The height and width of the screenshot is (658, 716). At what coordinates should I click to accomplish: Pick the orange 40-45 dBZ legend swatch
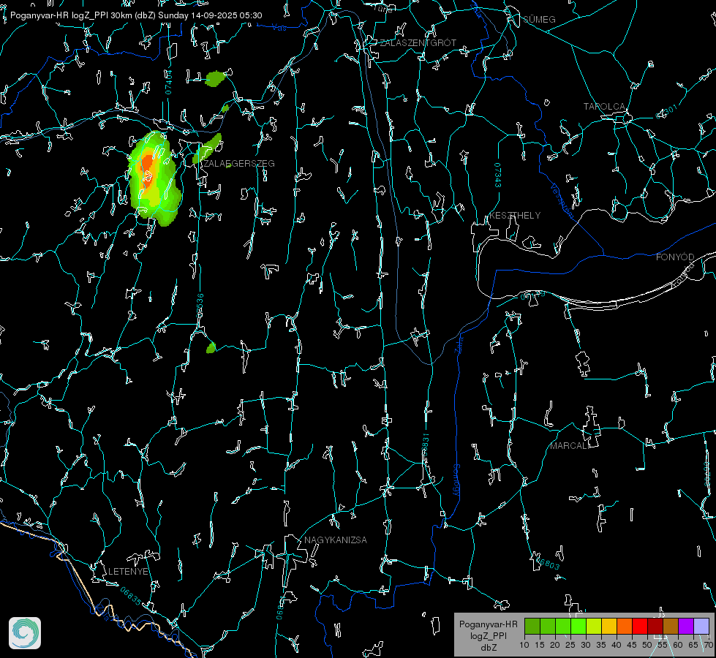(x=625, y=626)
